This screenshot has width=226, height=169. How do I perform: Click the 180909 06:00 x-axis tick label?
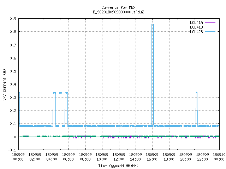(68, 157)
